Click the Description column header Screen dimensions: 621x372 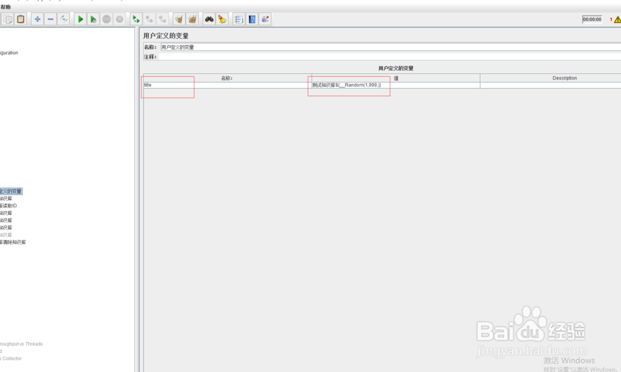tap(550, 78)
